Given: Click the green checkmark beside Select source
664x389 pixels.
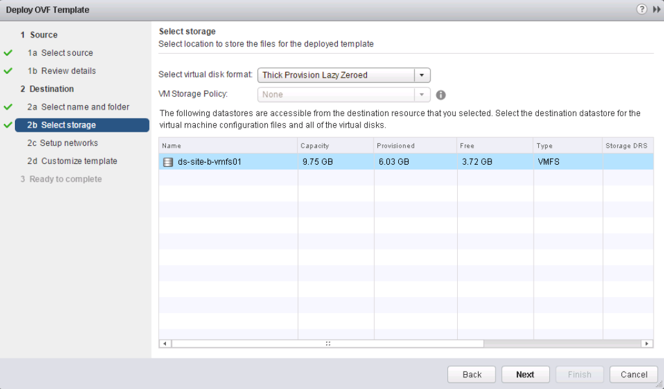Looking at the screenshot, I should click(8, 53).
